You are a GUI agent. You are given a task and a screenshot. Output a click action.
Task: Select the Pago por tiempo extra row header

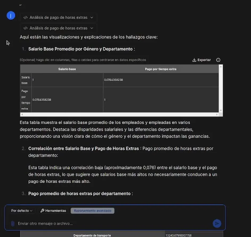[x=26, y=100]
